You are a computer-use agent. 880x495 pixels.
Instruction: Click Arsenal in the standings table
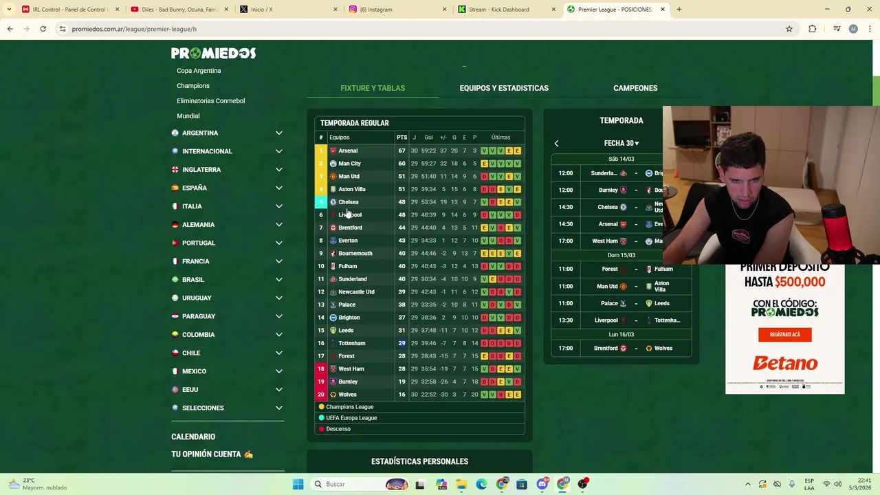click(x=348, y=151)
